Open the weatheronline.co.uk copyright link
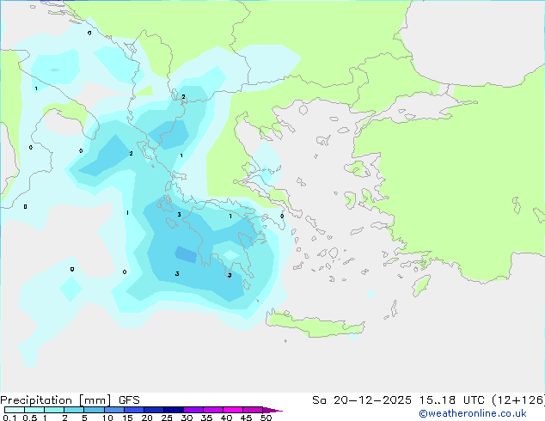The height and width of the screenshot is (421, 545). [472, 413]
